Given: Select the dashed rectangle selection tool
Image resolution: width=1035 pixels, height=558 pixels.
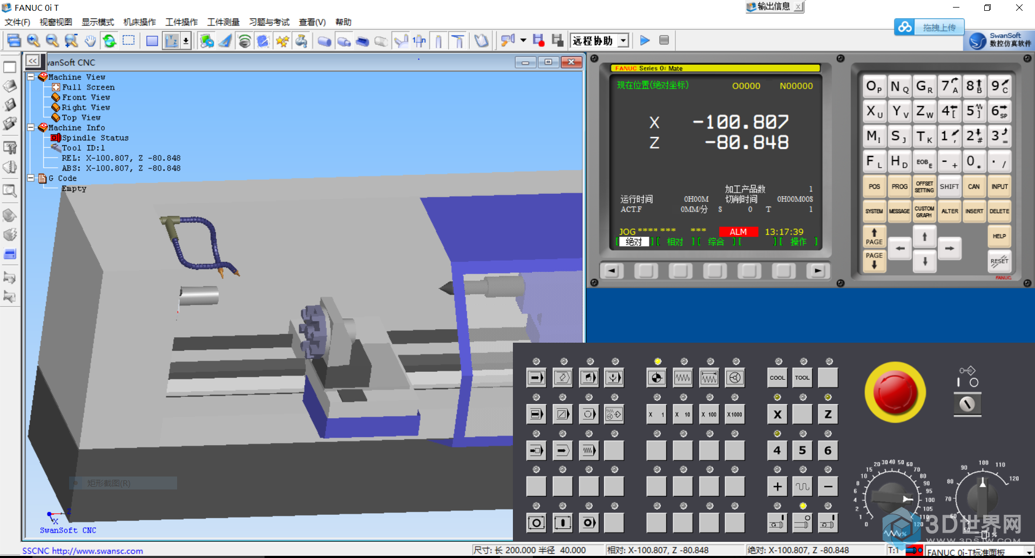Looking at the screenshot, I should 128,40.
